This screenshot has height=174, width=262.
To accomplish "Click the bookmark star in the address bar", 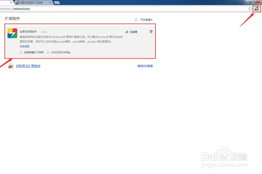I will point(250,9).
